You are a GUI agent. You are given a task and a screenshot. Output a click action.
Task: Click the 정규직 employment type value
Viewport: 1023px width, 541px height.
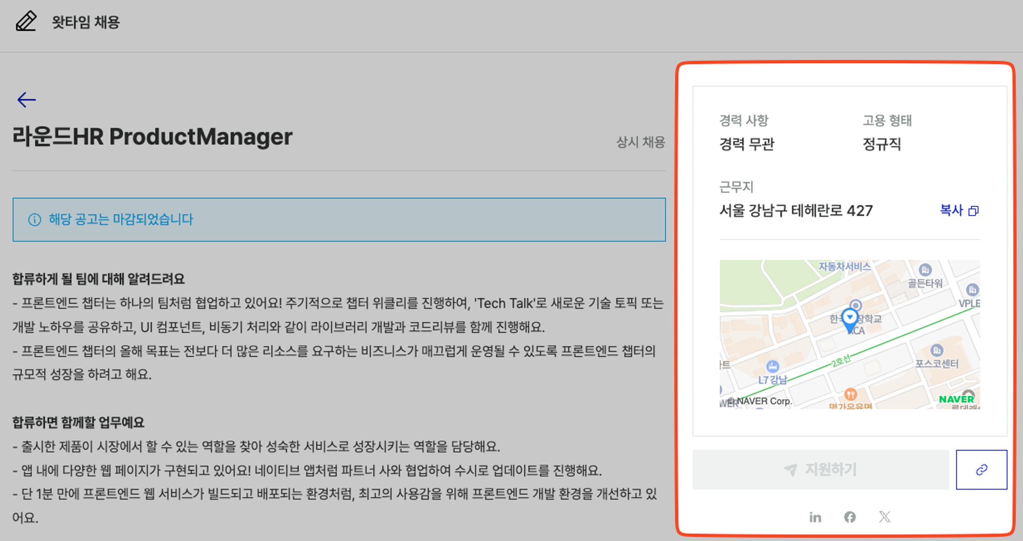[882, 144]
